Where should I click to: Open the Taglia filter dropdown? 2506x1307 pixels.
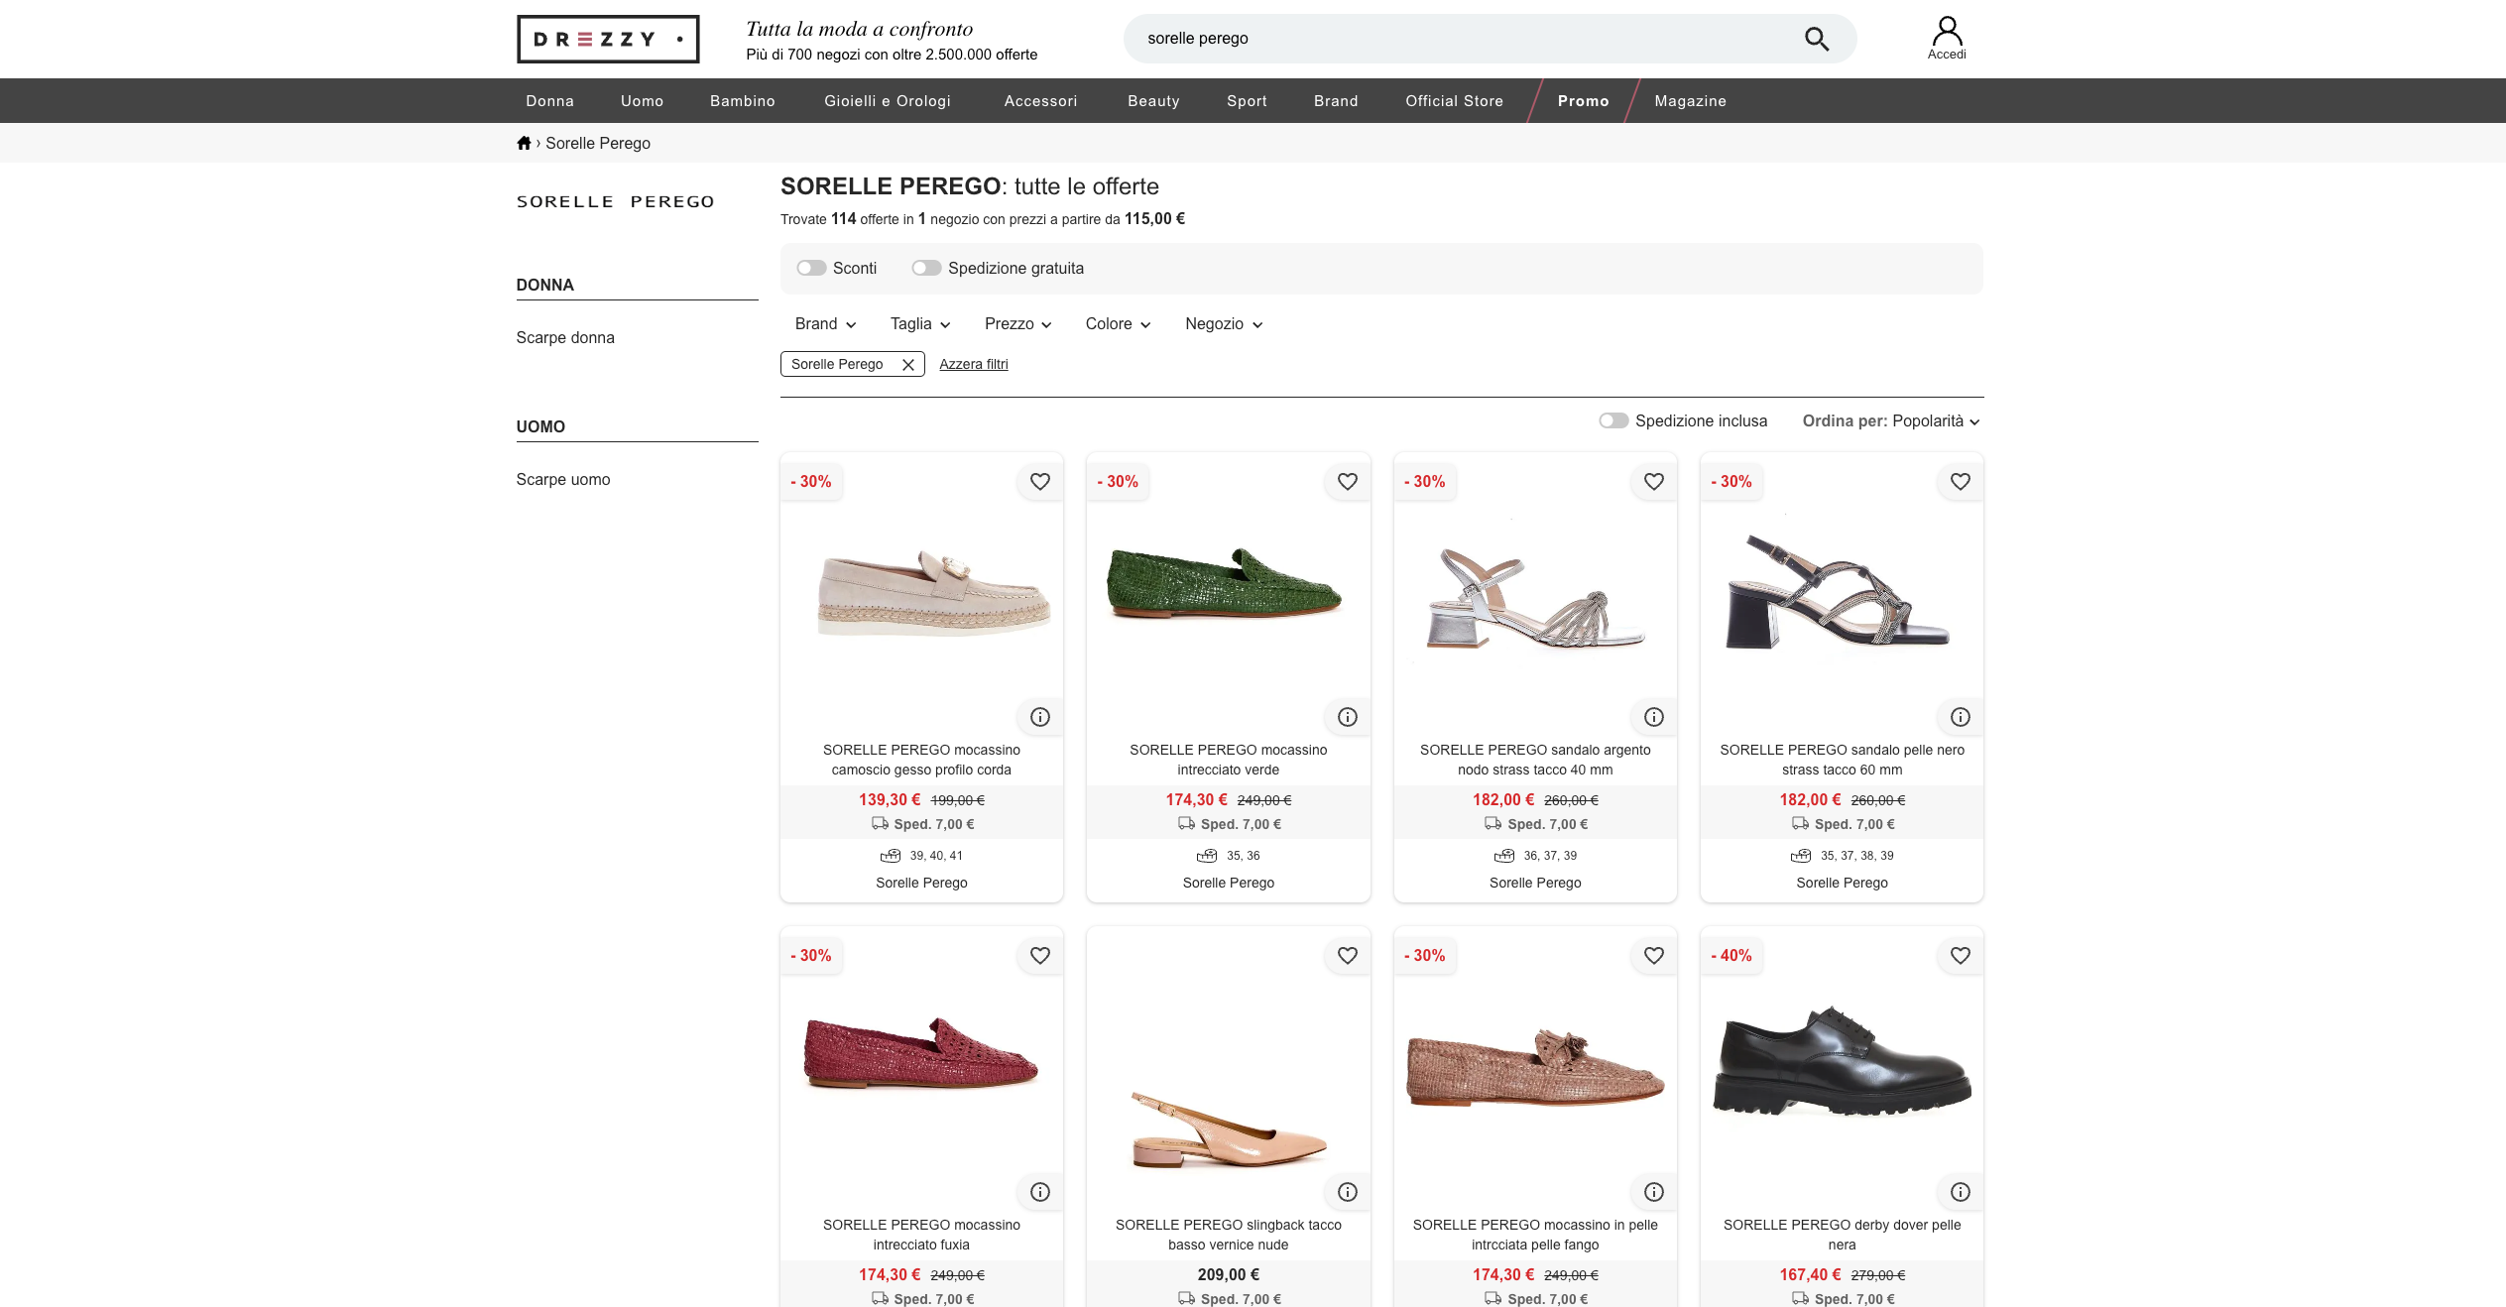(920, 324)
